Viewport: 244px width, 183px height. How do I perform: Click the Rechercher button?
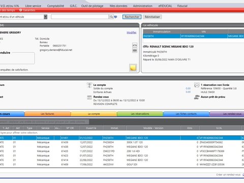(x=132, y=17)
